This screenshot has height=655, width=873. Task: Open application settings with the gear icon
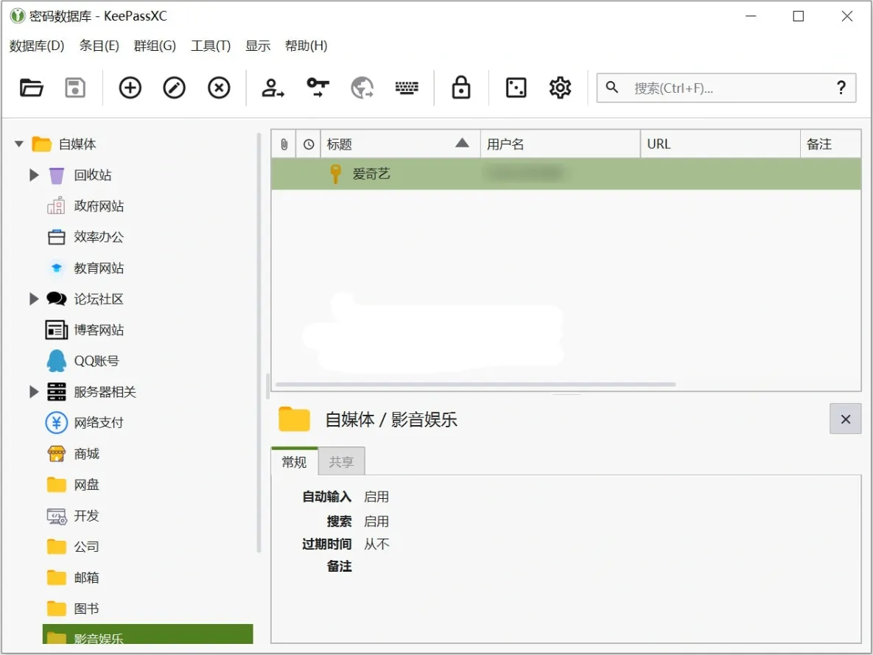coord(560,88)
